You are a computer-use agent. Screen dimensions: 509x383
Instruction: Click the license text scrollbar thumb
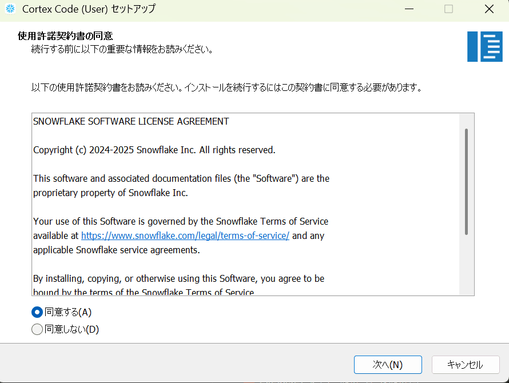coord(466,182)
